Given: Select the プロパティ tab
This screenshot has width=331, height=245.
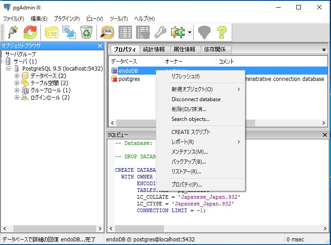Looking at the screenshot, I should point(125,49).
